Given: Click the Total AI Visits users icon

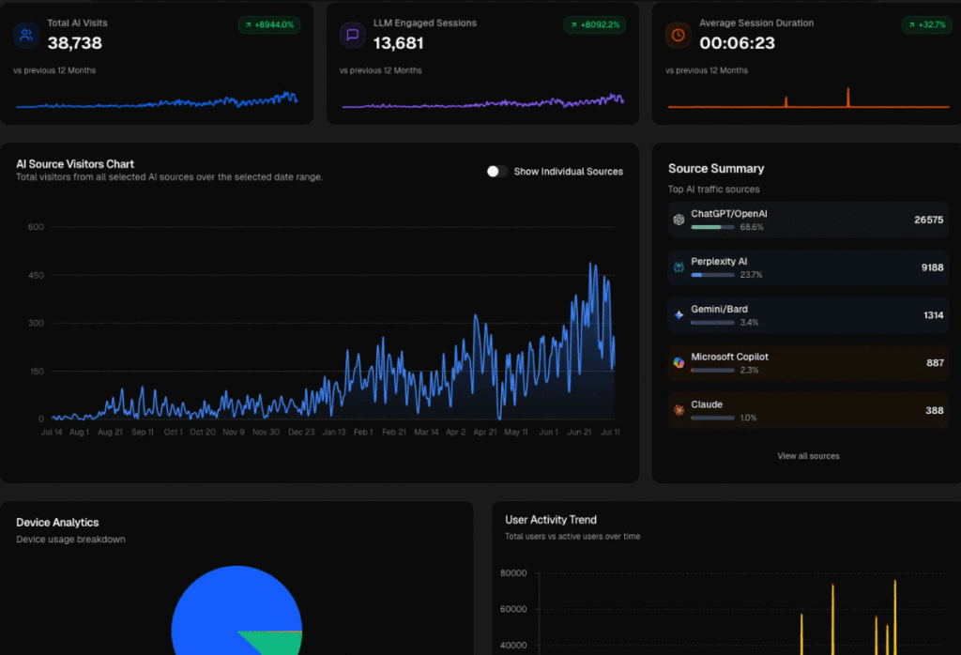Looking at the screenshot, I should point(25,36).
